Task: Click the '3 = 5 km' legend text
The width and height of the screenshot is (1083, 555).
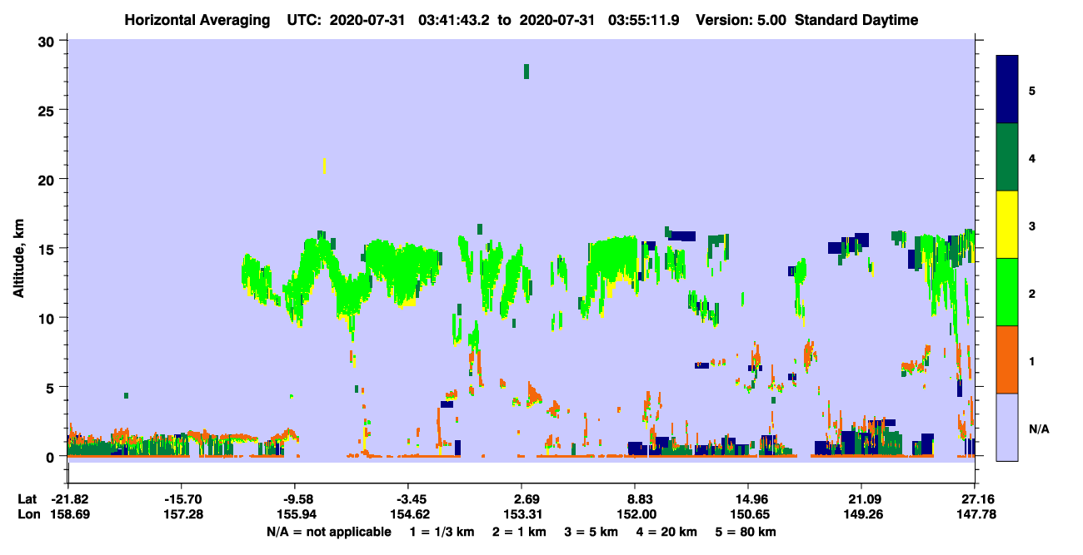Action: (x=591, y=532)
